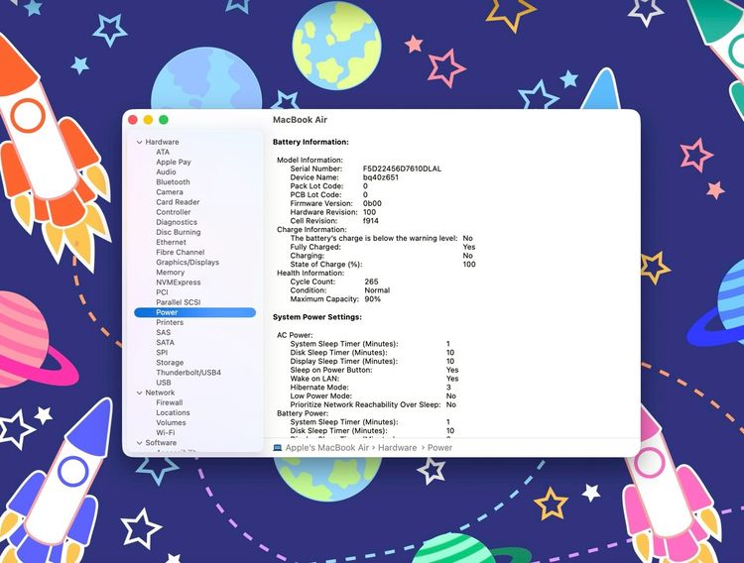Click device name bq40z651

tap(381, 177)
